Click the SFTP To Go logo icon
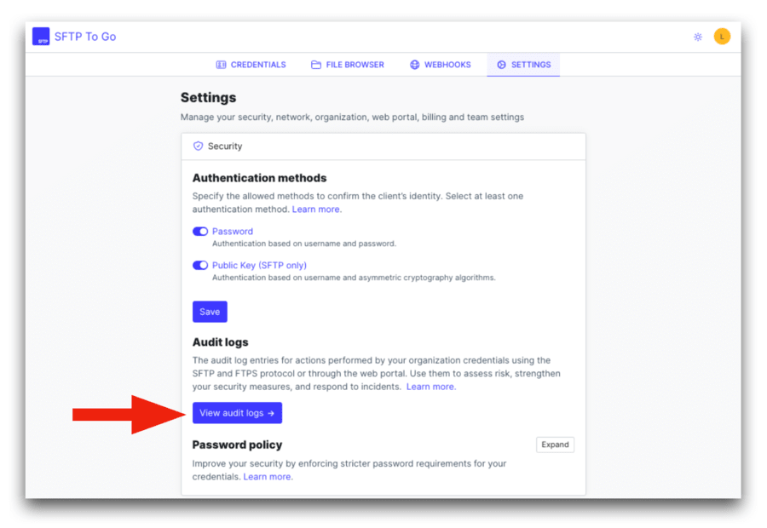The height and width of the screenshot is (528, 767). pos(40,37)
